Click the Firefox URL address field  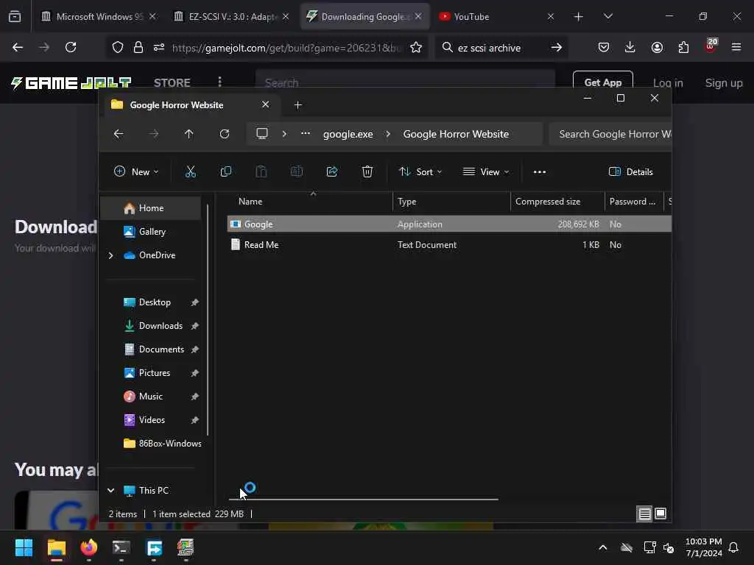click(x=286, y=48)
